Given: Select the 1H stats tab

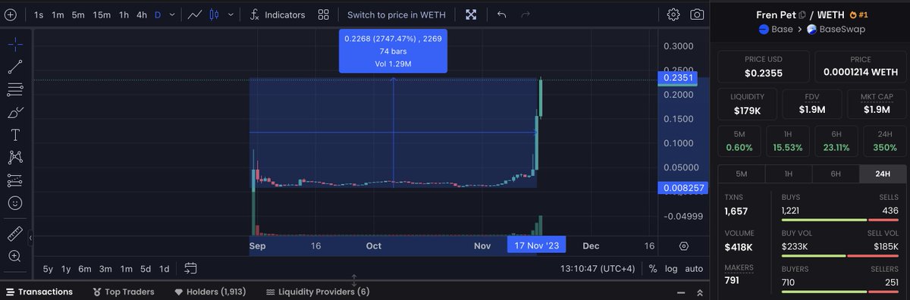Looking at the screenshot, I should (788, 173).
